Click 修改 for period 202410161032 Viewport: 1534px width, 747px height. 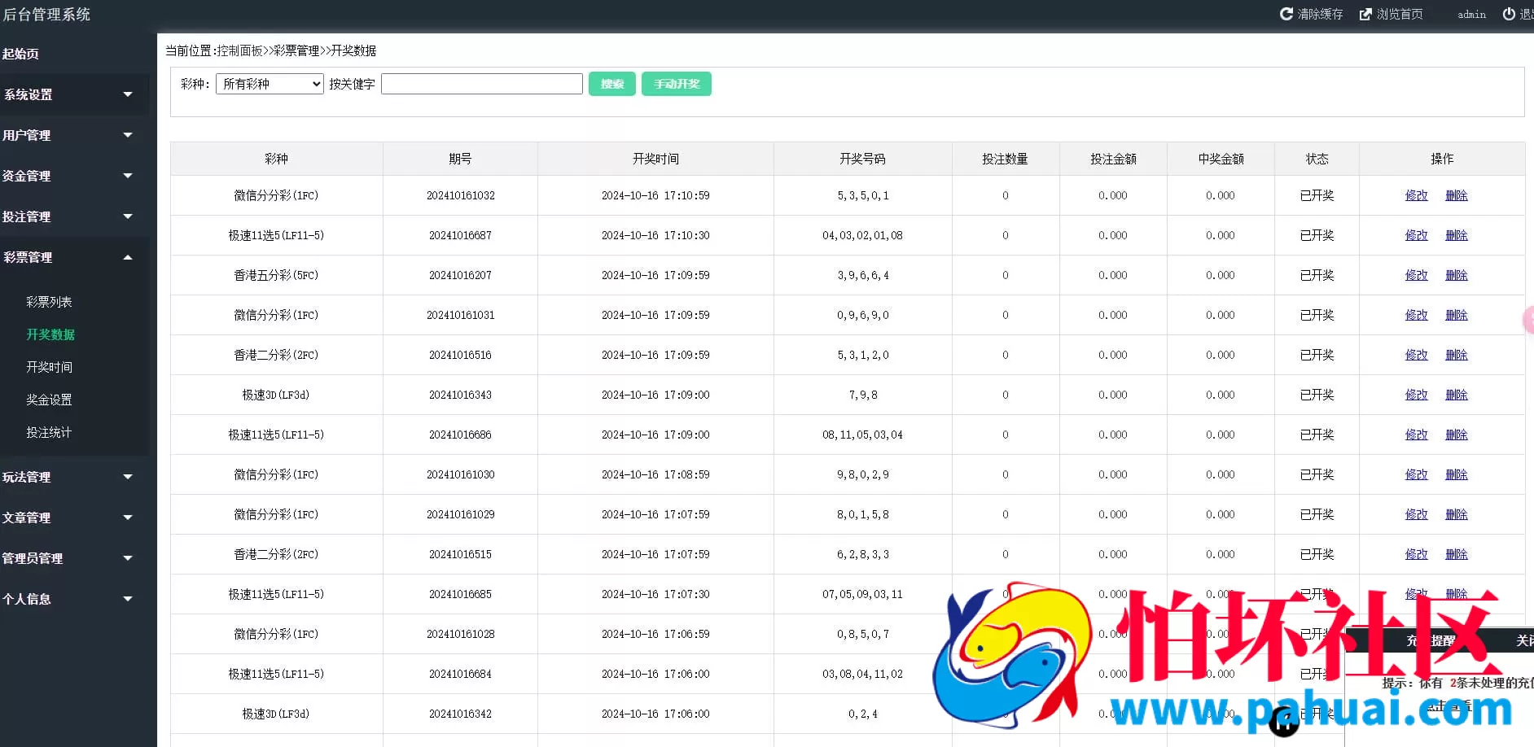point(1416,195)
